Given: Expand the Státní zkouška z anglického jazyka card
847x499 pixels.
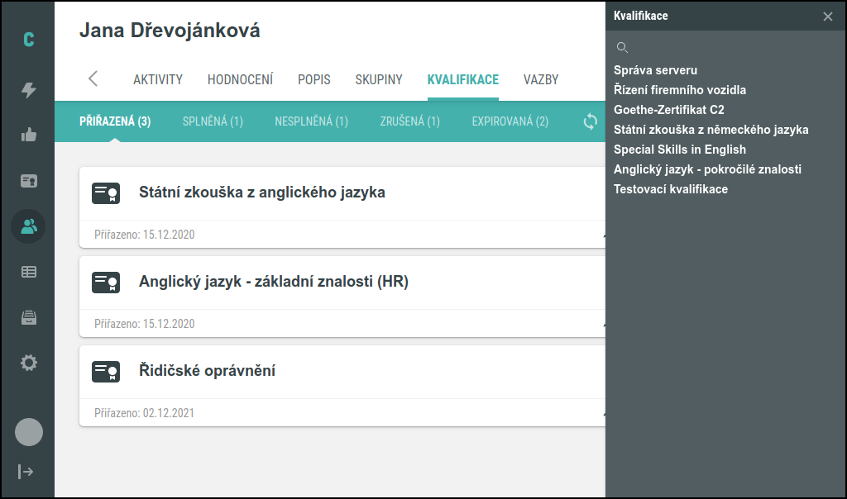Looking at the screenshot, I should point(603,235).
